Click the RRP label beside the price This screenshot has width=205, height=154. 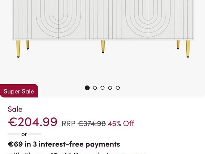click(68, 124)
